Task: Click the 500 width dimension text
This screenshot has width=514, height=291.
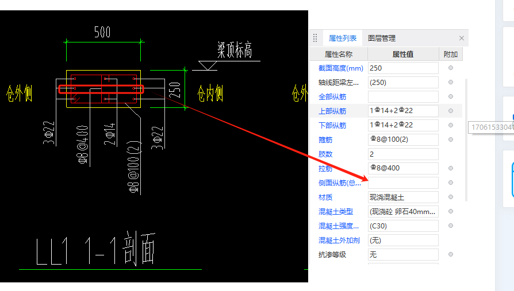Action: (x=102, y=32)
